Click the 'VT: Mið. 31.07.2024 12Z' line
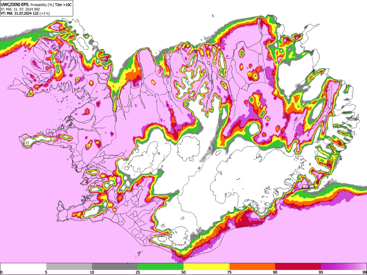Screen dimensions: 367x275 coord(19,13)
